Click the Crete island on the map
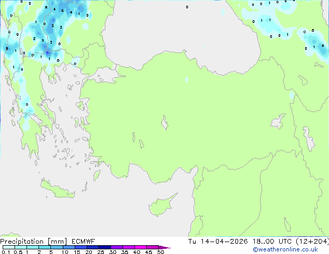The height and width of the screenshot is (254, 329). tap(57, 189)
